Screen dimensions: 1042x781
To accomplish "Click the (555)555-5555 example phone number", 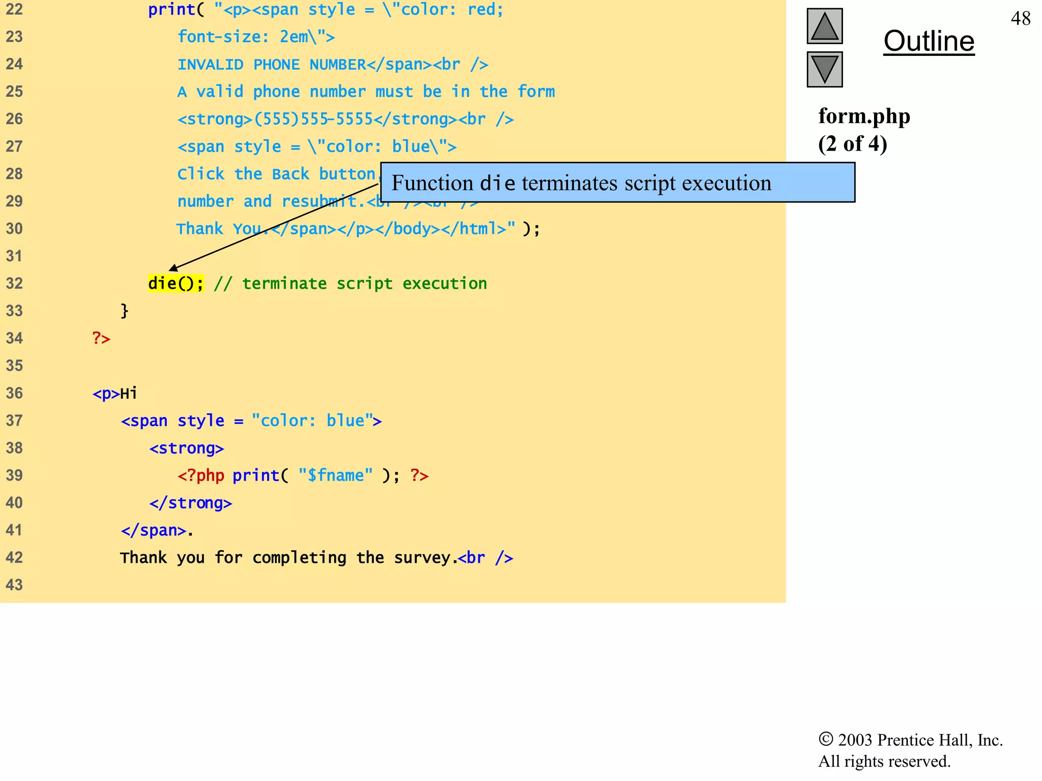I will (313, 119).
